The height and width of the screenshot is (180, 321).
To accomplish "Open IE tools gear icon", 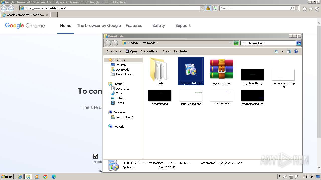I will click(x=317, y=9).
